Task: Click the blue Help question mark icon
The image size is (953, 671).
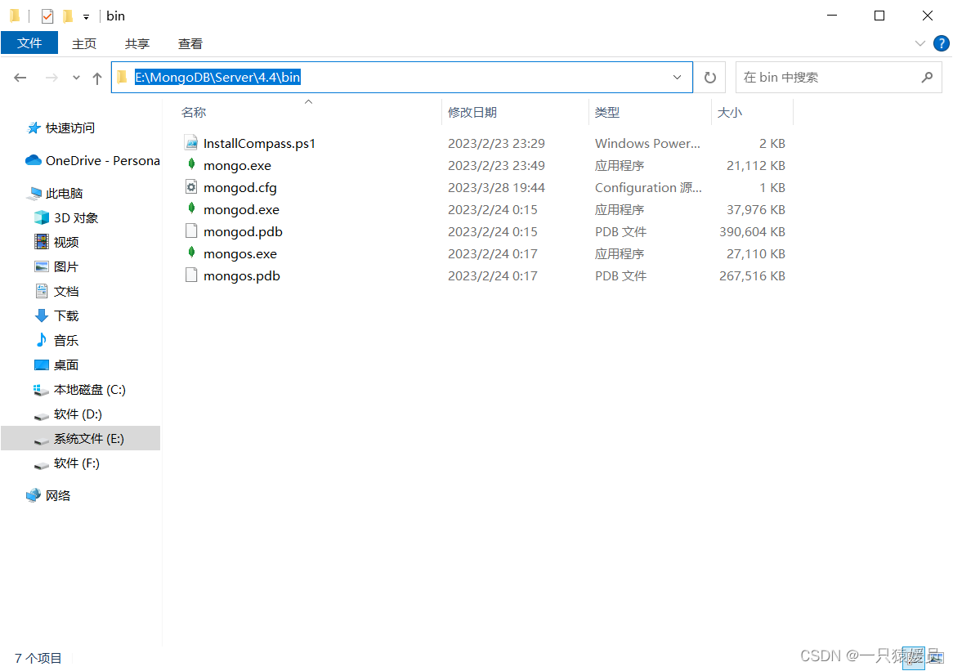Action: (x=941, y=43)
